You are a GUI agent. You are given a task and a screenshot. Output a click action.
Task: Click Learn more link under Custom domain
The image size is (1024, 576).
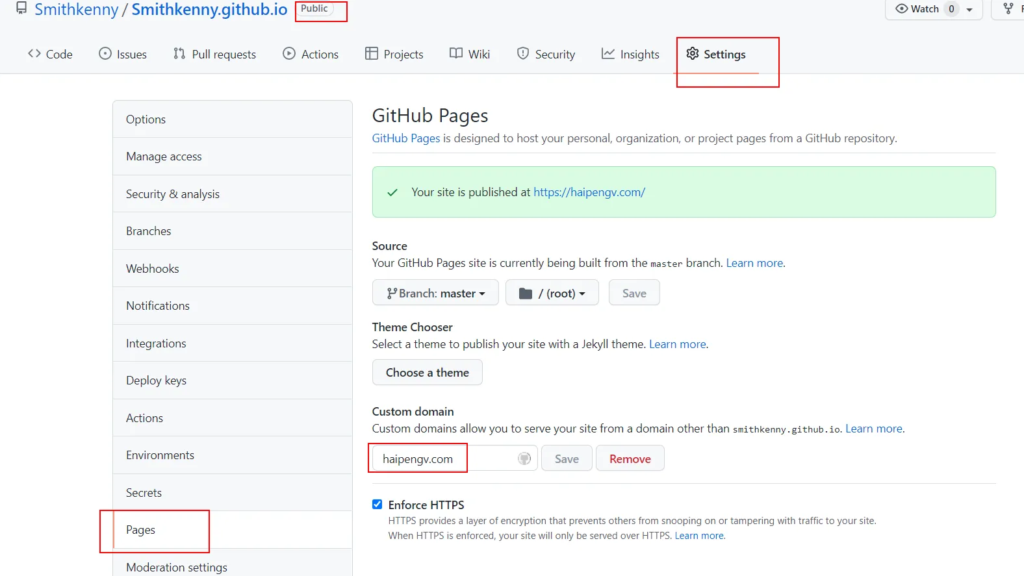point(874,429)
